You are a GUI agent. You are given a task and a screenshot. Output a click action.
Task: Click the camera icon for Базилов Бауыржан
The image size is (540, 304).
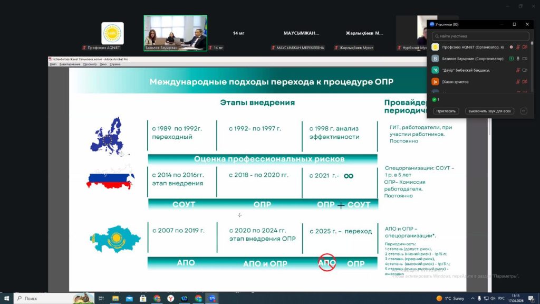click(x=525, y=59)
